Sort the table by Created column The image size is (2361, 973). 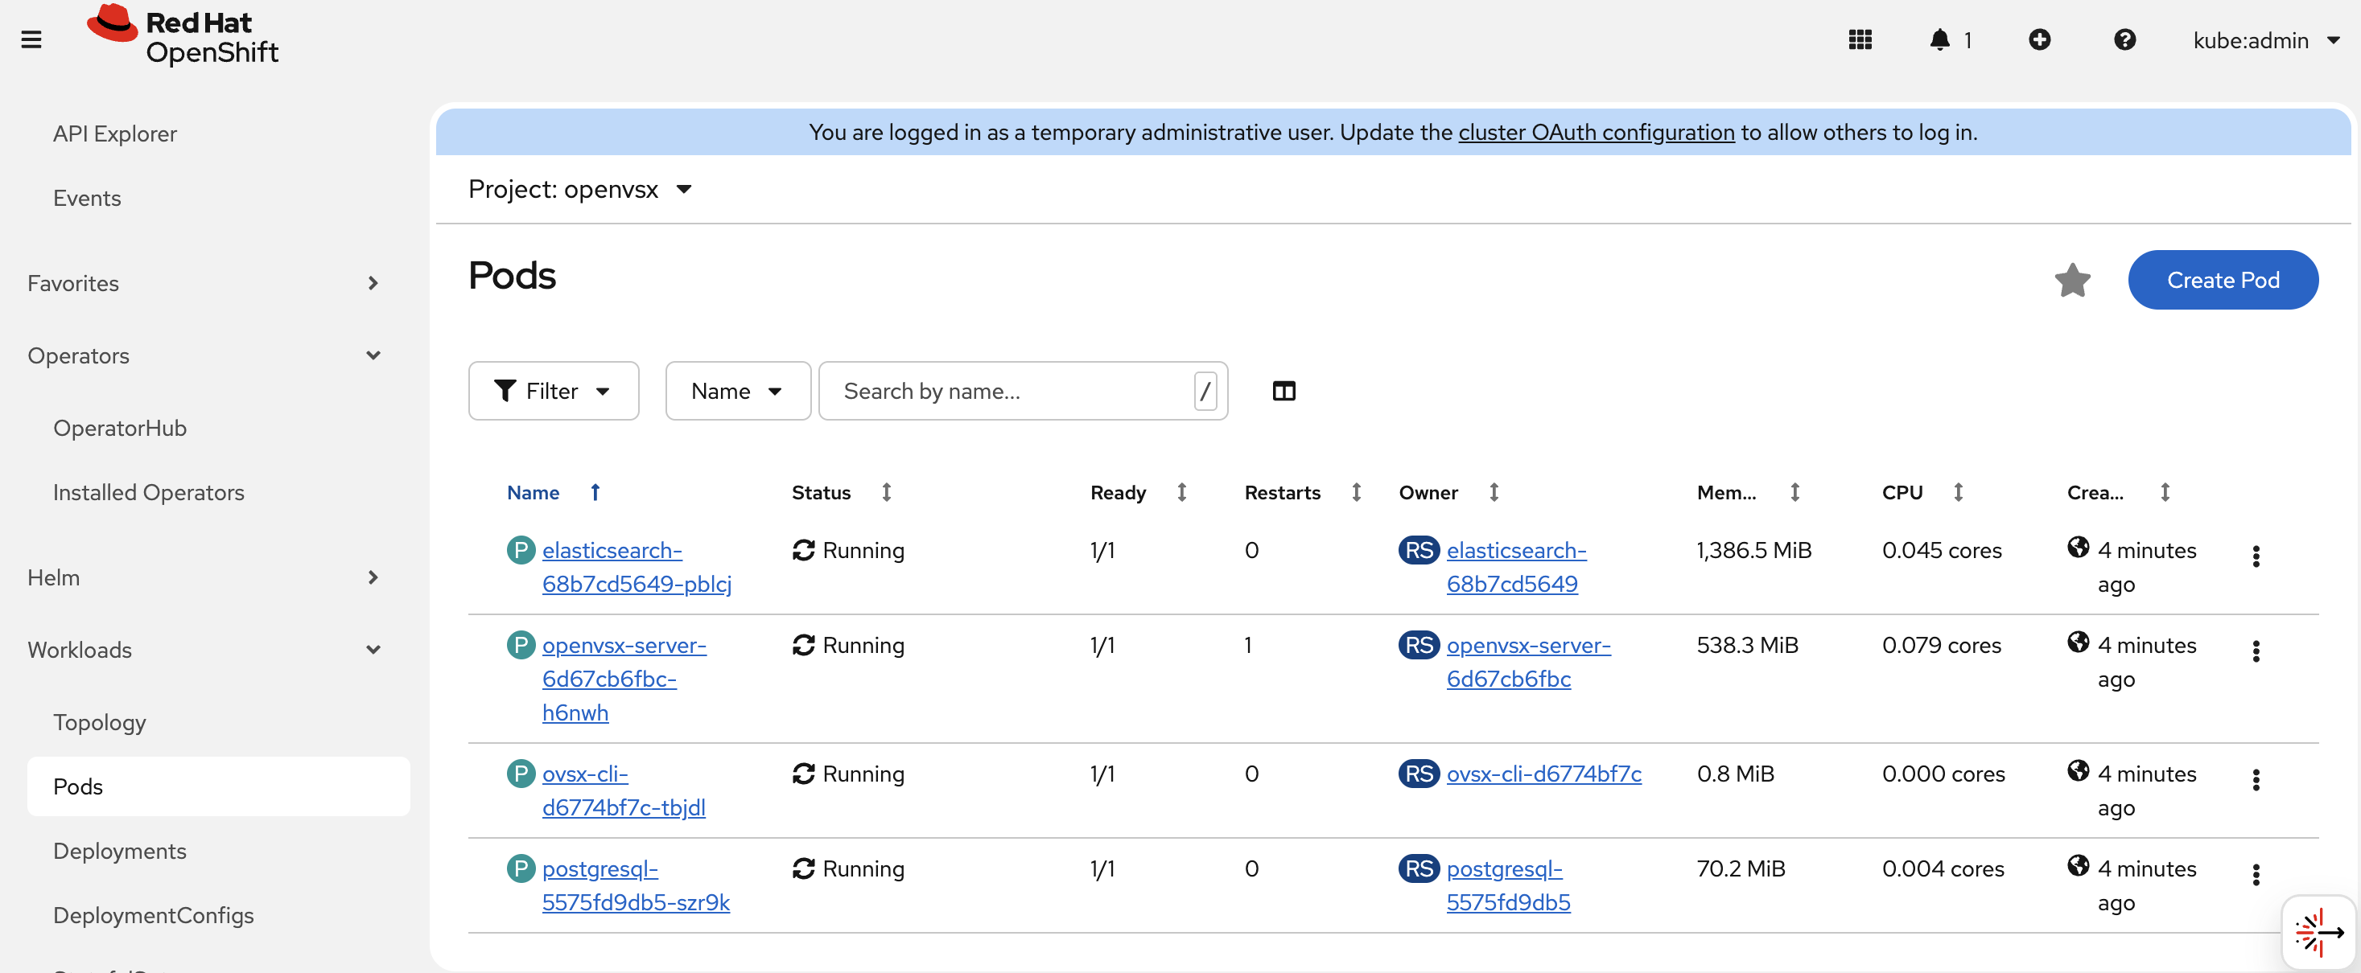coord(2165,493)
